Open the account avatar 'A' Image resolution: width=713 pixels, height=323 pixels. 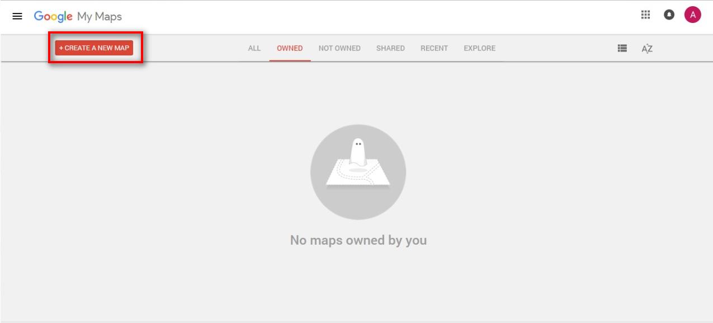tap(692, 16)
